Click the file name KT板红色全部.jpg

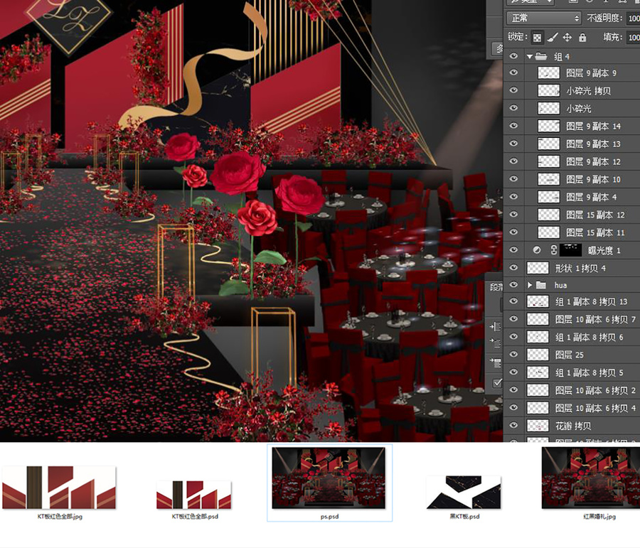[60, 517]
